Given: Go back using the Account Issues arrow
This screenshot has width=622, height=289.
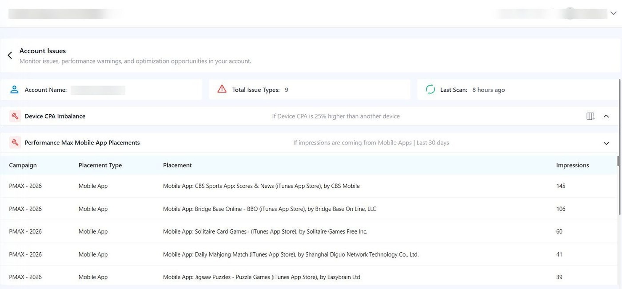Looking at the screenshot, I should (x=10, y=55).
